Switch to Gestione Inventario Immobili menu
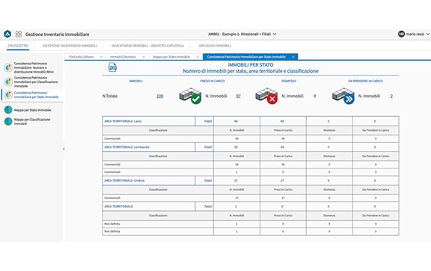Viewport: 431px width, 271px height. coord(70,46)
